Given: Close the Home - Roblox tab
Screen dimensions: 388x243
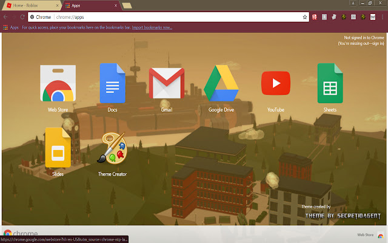Looking at the screenshot, I should pyautogui.click(x=57, y=5).
